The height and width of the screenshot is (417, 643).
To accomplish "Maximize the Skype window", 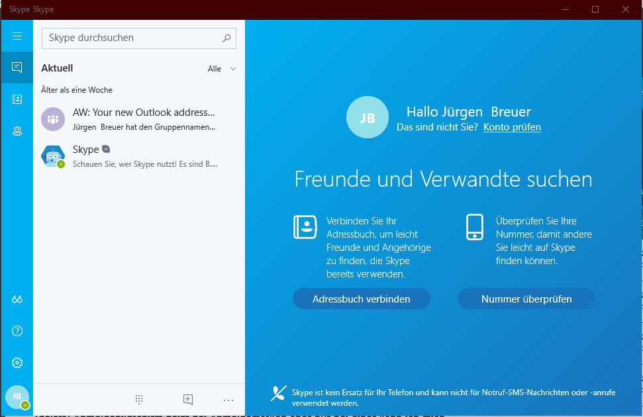I will [x=595, y=9].
